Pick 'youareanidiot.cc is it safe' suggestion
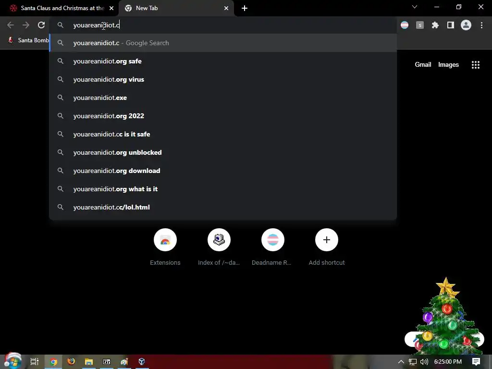This screenshot has width=492, height=369. (x=223, y=134)
